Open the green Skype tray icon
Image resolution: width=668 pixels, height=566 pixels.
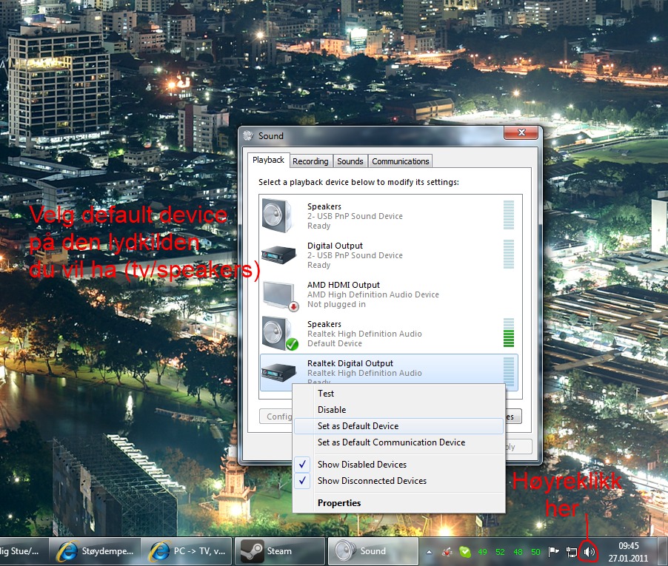pos(465,552)
